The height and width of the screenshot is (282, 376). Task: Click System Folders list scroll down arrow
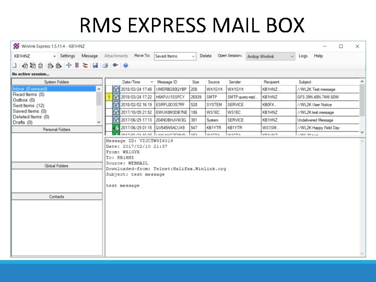pos(99,122)
